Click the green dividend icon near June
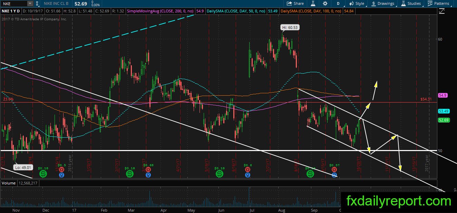 [x=220, y=174]
